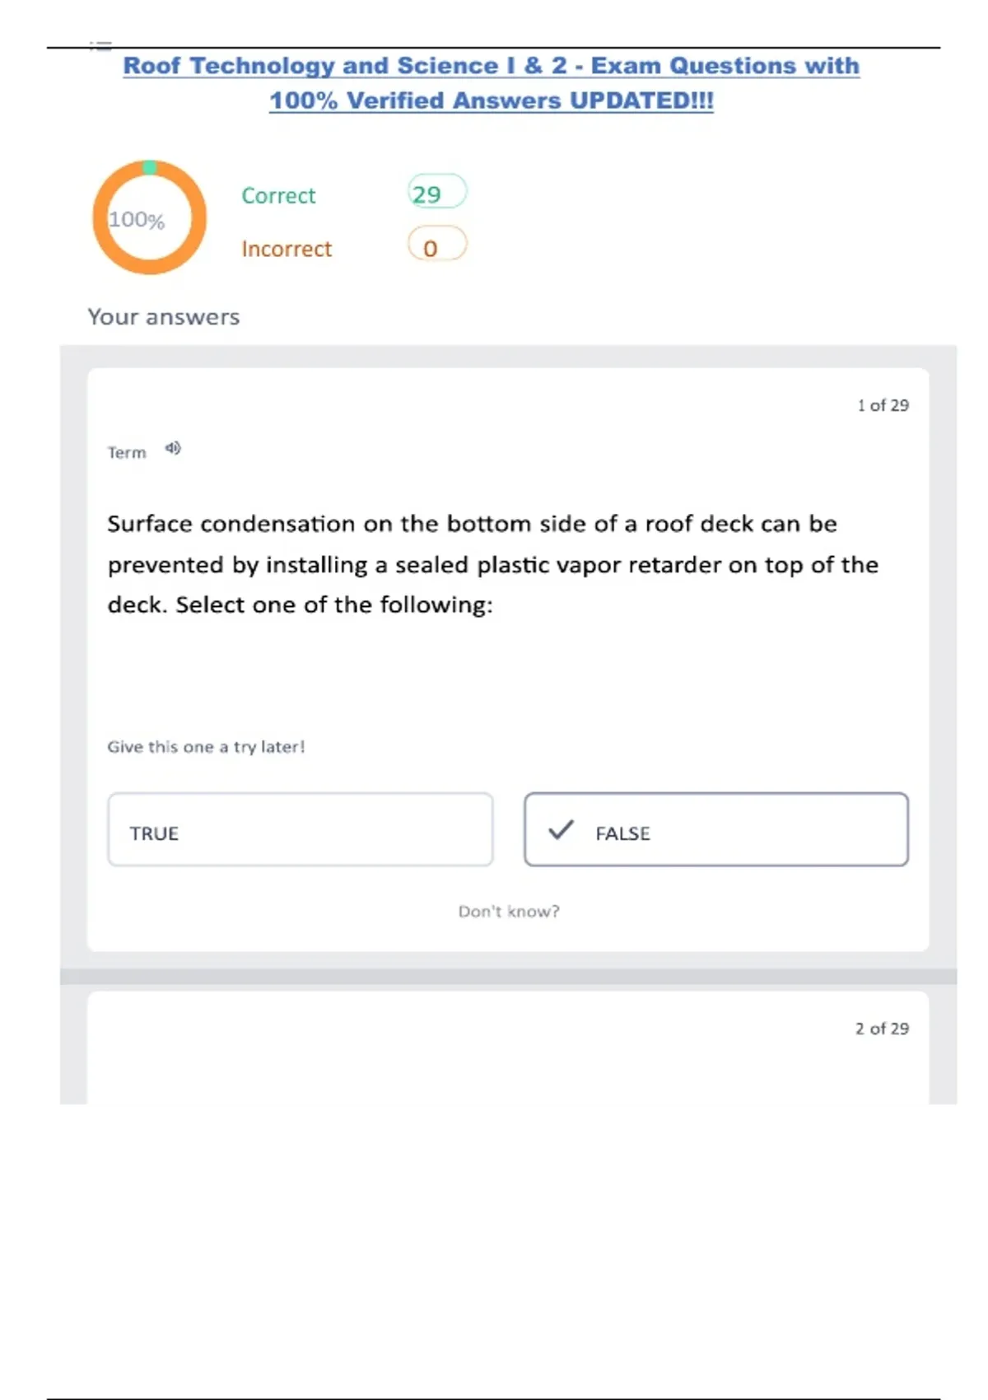Screen dimensions: 988x1400
Task: Click the "2 of 29" question counter
Action: coord(882,1029)
